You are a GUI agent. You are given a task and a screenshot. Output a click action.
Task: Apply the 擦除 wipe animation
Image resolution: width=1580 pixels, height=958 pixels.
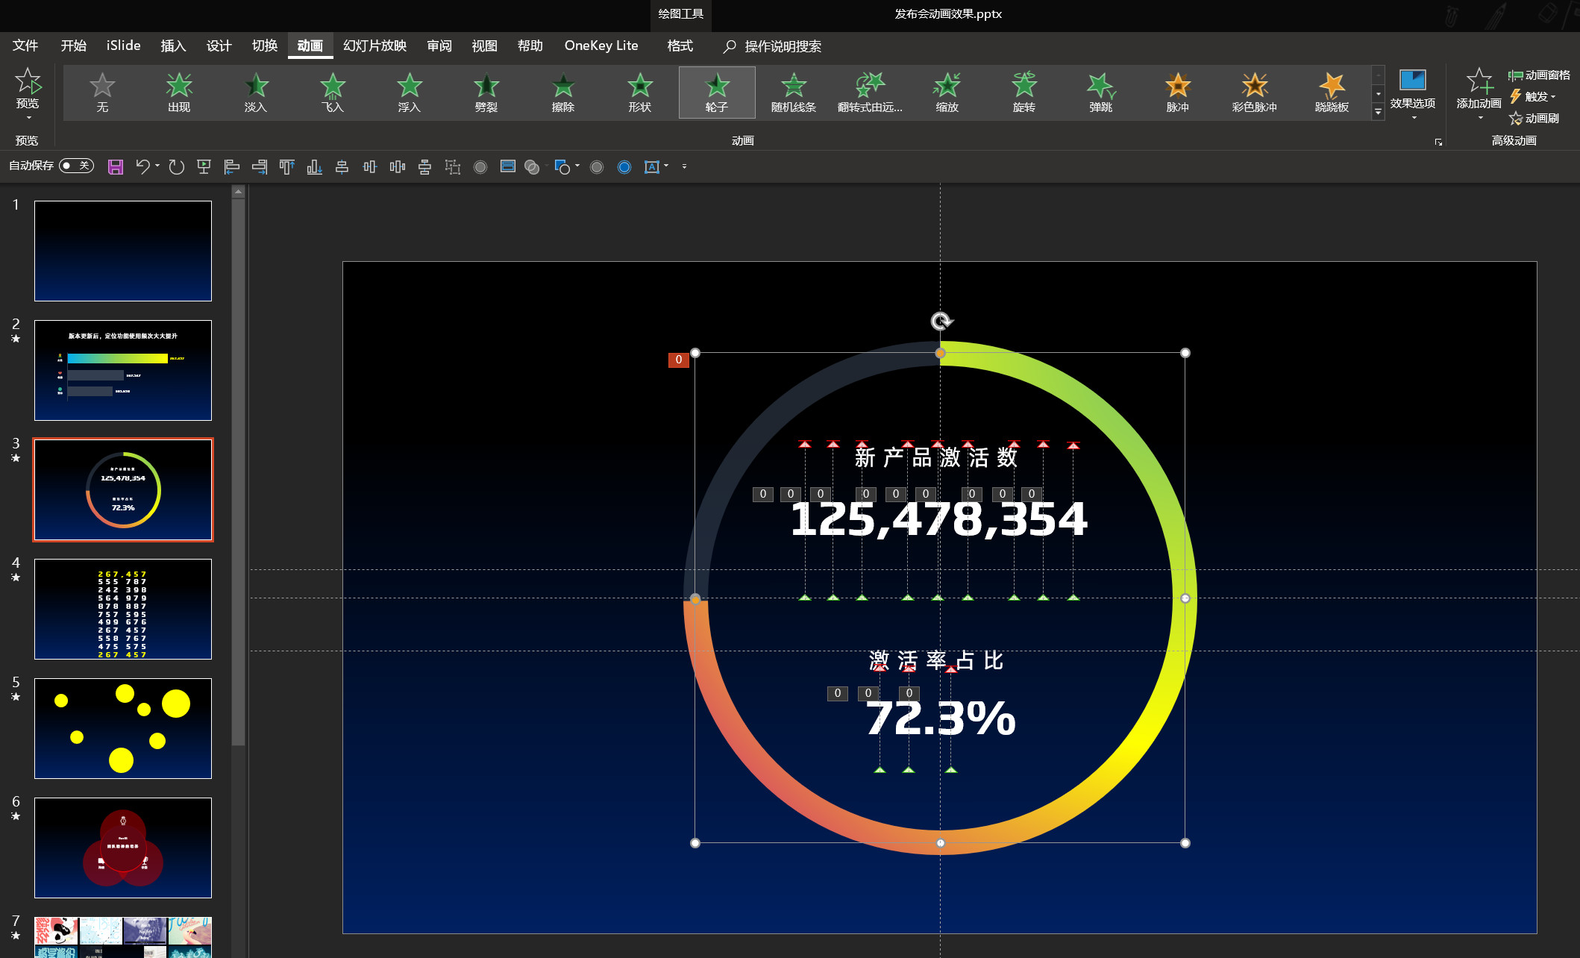[563, 93]
